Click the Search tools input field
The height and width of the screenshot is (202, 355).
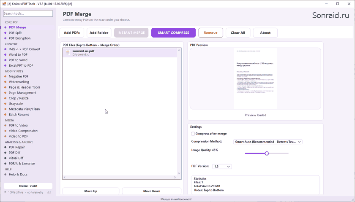[x=28, y=13]
